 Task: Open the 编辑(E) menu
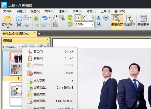(21, 11)
